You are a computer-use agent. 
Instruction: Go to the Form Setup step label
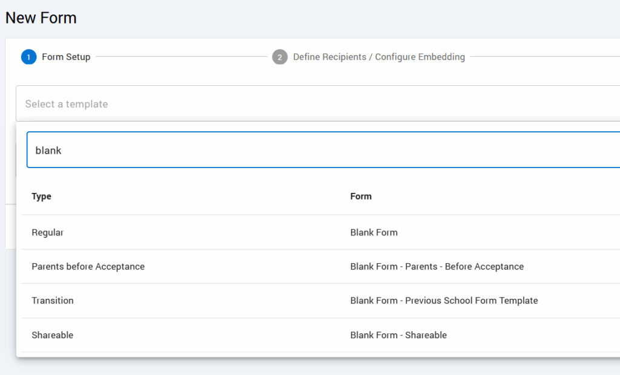tap(66, 57)
